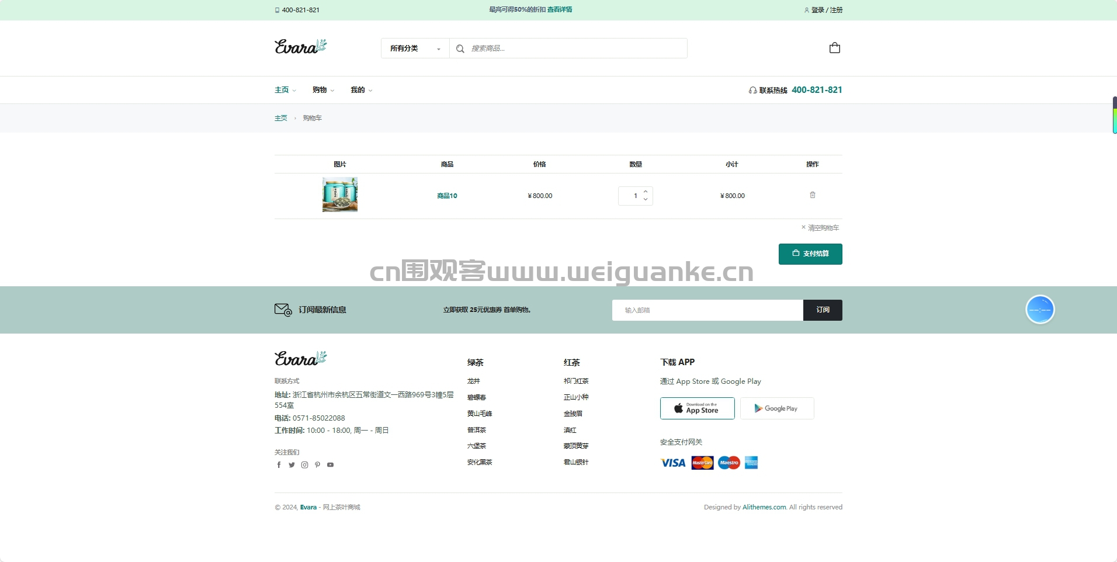Open the Twitter social icon

pos(292,465)
